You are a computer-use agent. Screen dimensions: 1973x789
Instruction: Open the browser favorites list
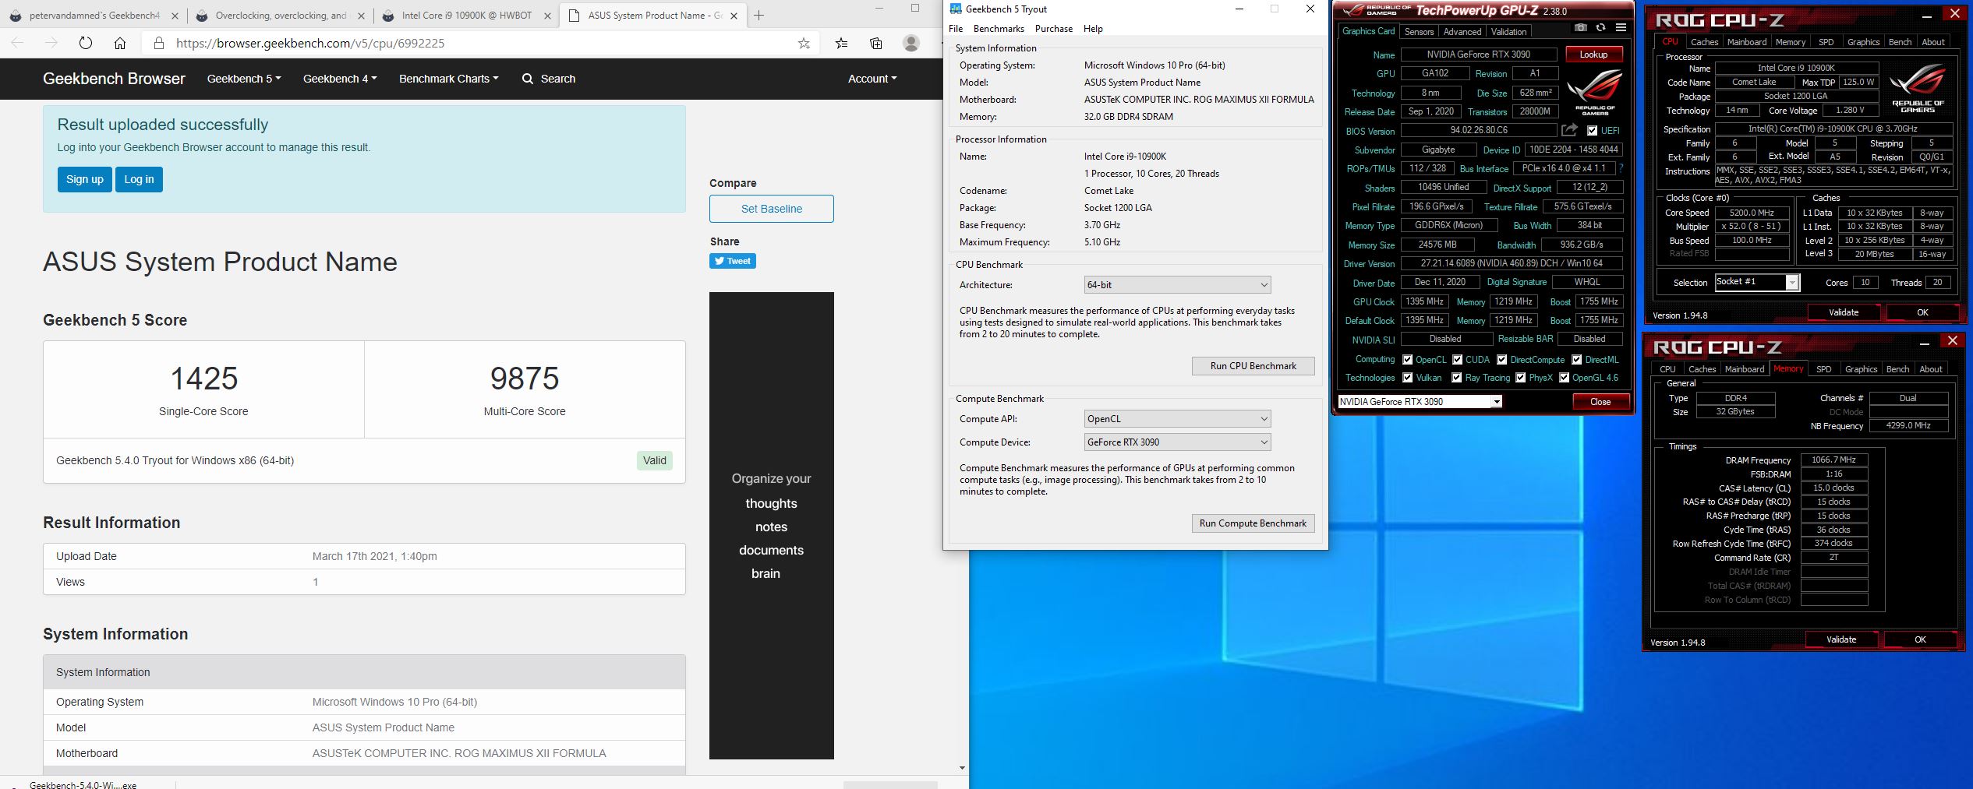pyautogui.click(x=841, y=44)
